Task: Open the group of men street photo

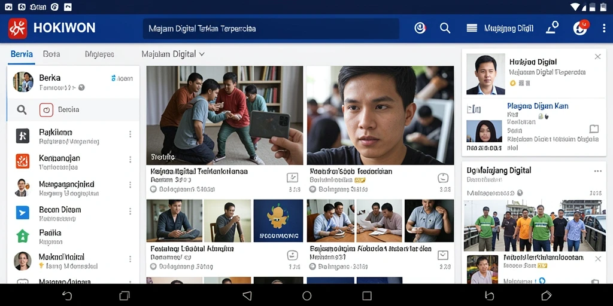Action: [x=535, y=225]
